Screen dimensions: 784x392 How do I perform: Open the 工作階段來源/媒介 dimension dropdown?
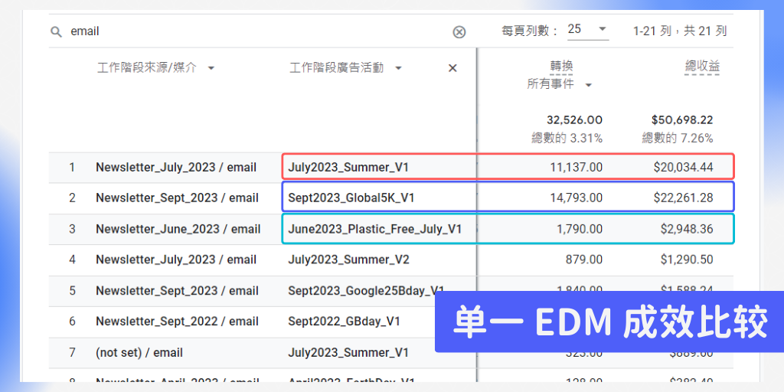click(x=211, y=68)
